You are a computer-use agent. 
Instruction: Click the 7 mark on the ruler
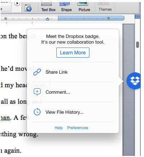click(x=108, y=19)
